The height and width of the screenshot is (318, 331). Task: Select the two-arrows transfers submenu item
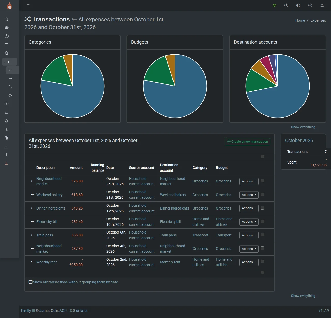(x=10, y=87)
